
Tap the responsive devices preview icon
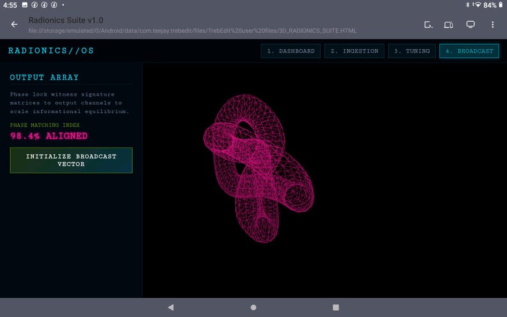448,25
